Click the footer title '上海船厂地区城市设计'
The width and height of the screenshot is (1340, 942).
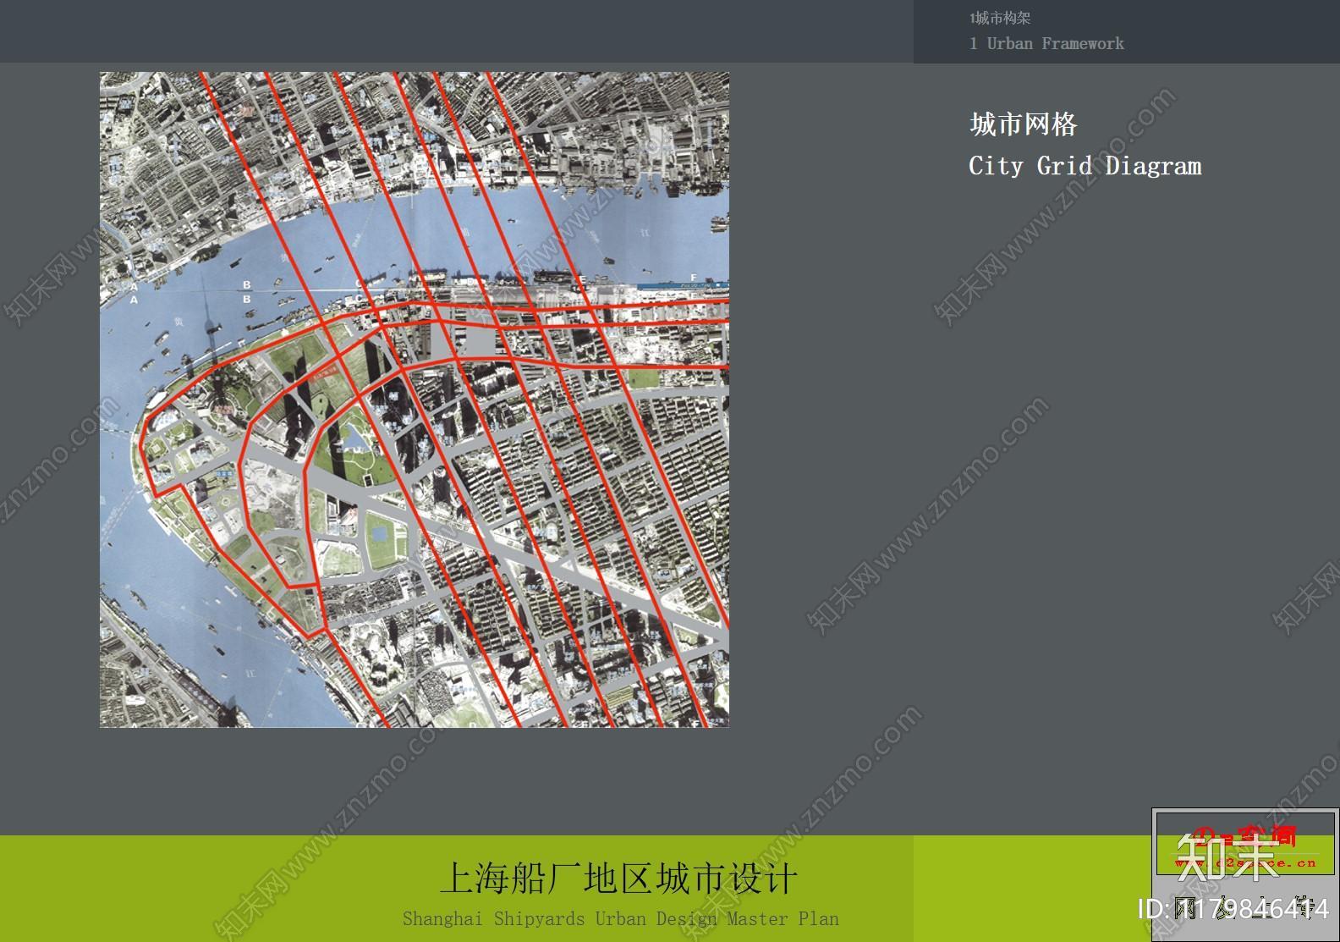[618, 879]
